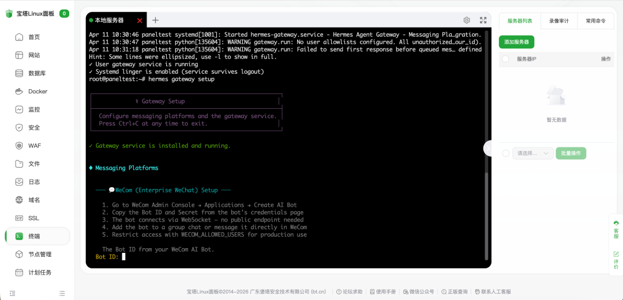Open the SSL certificate icon

click(19, 218)
